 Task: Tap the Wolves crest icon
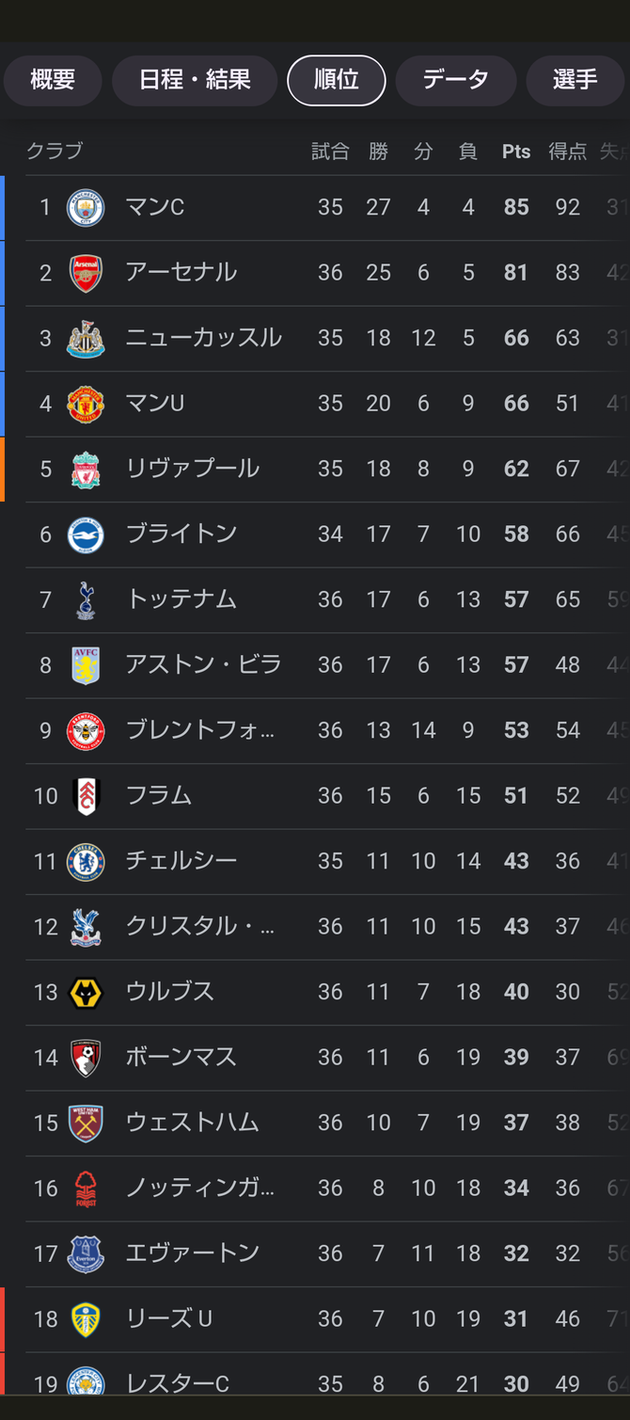[86, 992]
